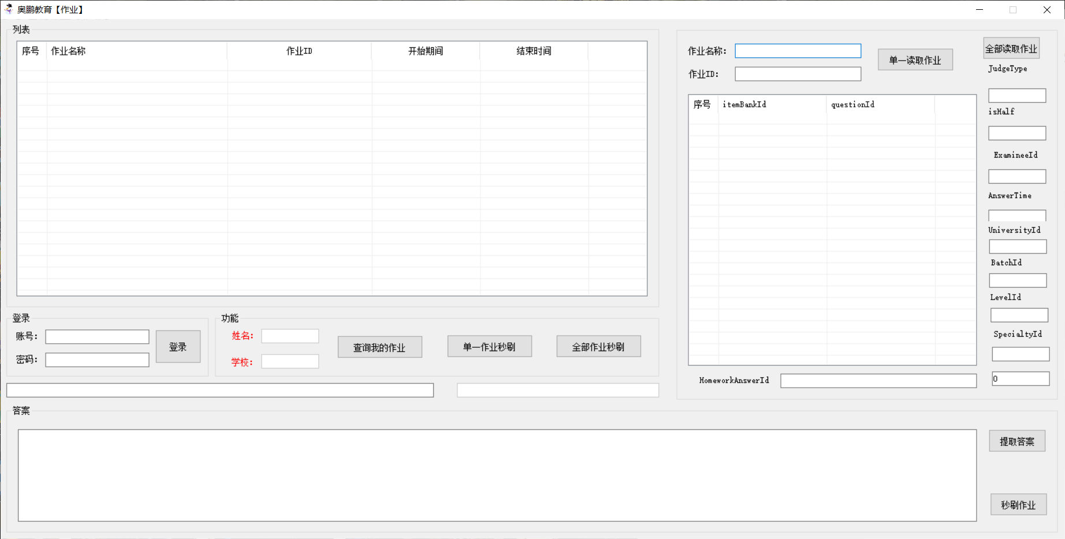
Task: Focus the isHalf input field
Action: [x=1017, y=133]
